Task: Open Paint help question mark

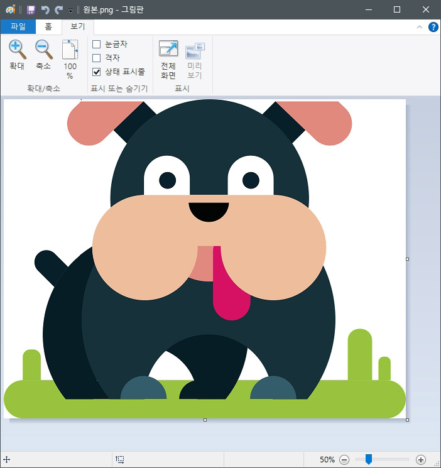Action: pyautogui.click(x=433, y=27)
